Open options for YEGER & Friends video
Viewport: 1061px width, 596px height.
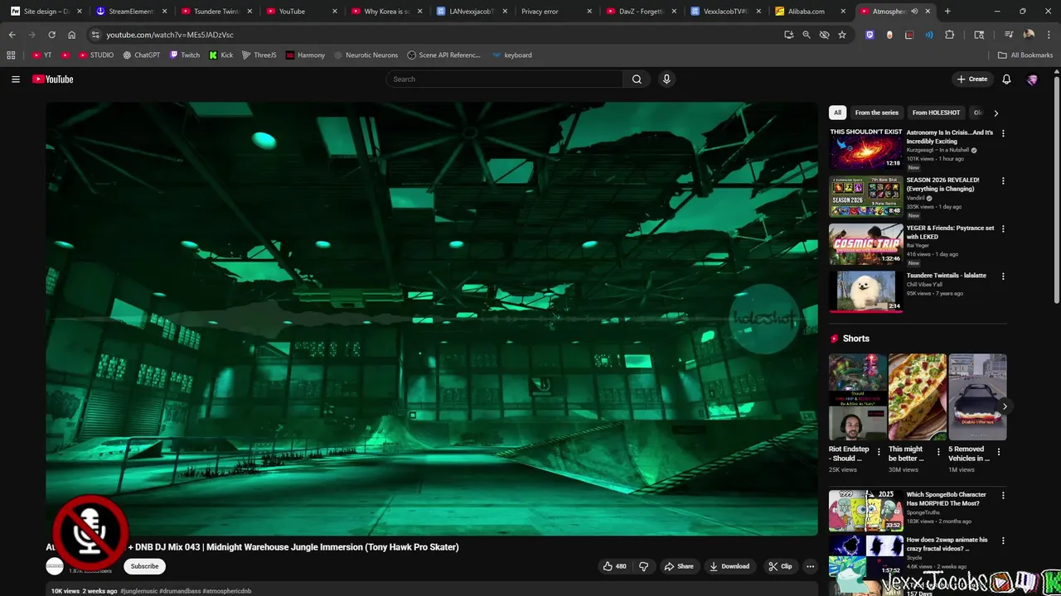point(1003,228)
